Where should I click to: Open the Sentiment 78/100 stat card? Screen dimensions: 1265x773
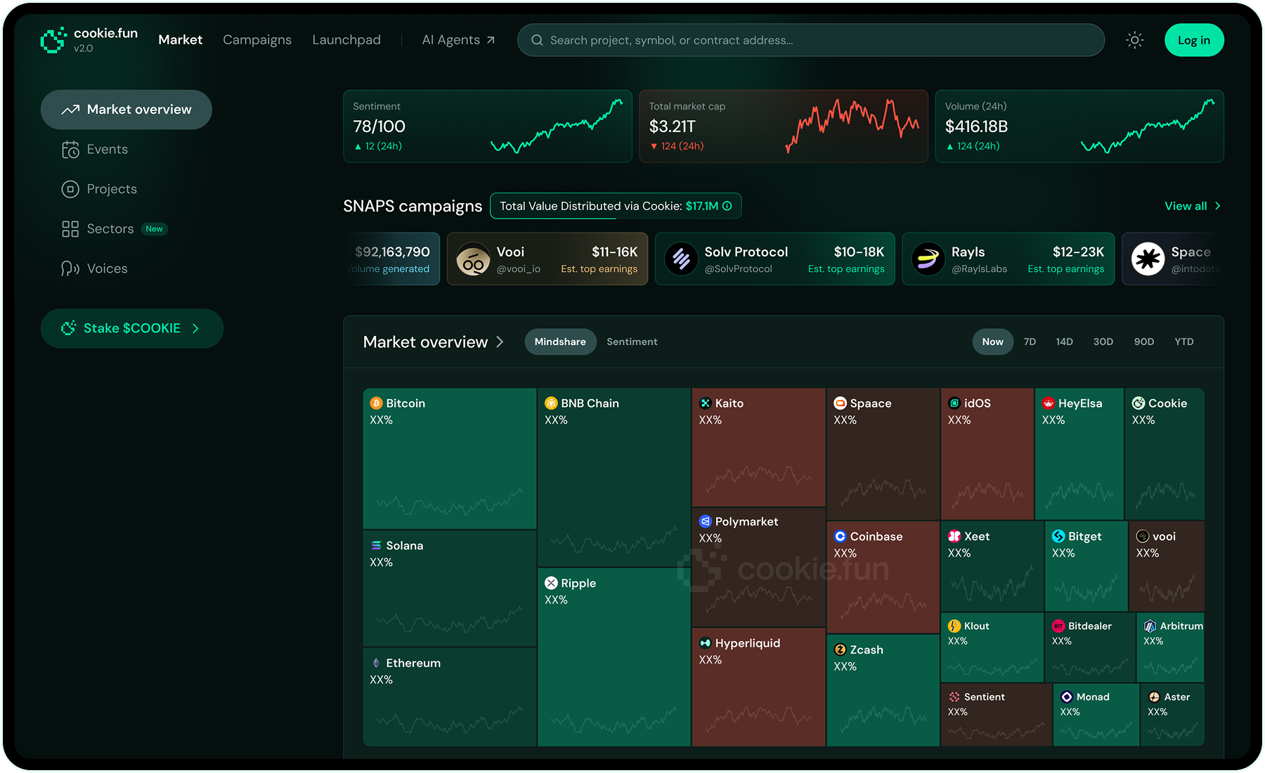[488, 126]
